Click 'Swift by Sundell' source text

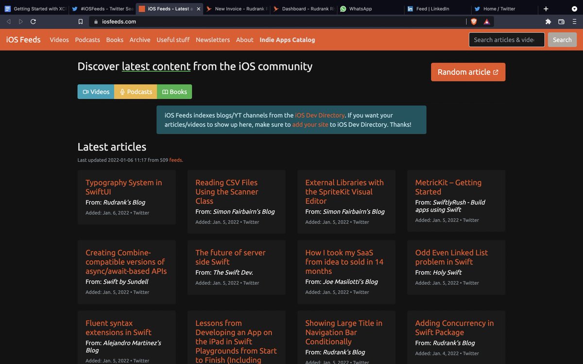[126, 282]
